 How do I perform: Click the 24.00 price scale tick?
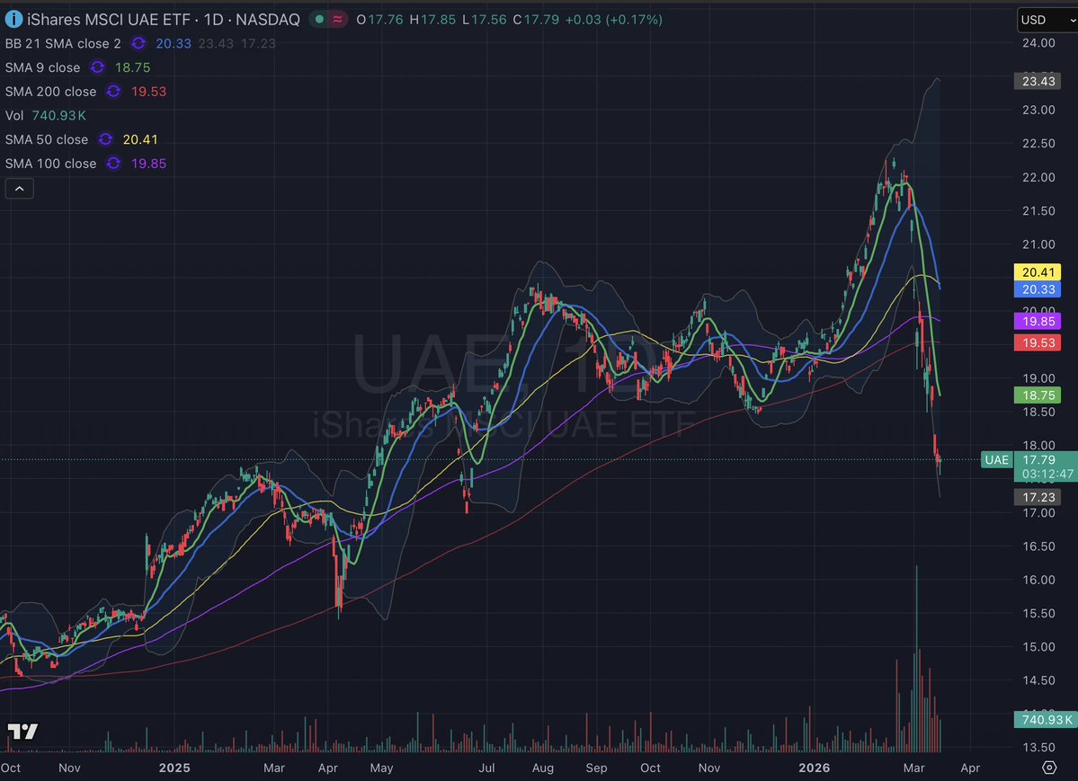click(x=1038, y=42)
